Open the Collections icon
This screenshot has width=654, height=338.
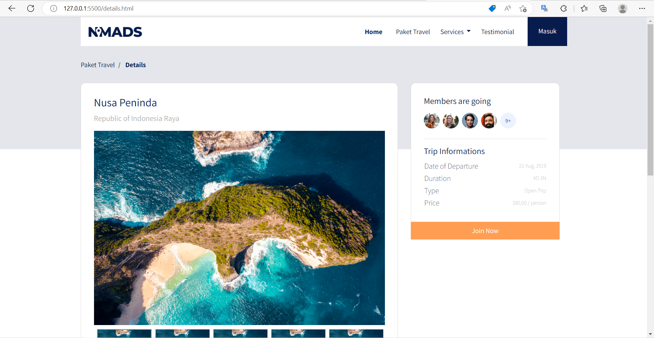tap(603, 9)
